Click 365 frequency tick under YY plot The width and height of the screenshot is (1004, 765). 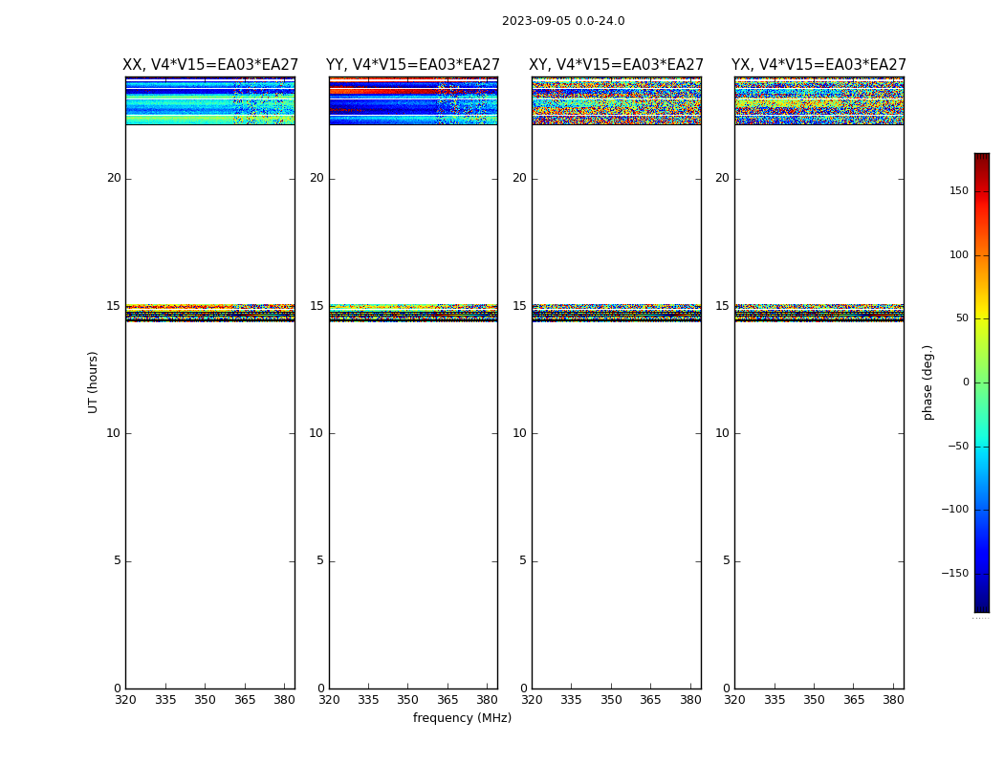(x=447, y=700)
